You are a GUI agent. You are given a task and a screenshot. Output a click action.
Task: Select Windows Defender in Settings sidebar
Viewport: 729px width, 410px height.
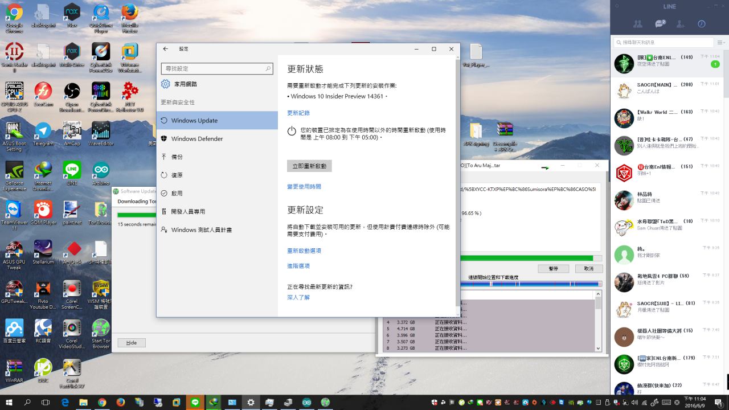pyautogui.click(x=196, y=139)
